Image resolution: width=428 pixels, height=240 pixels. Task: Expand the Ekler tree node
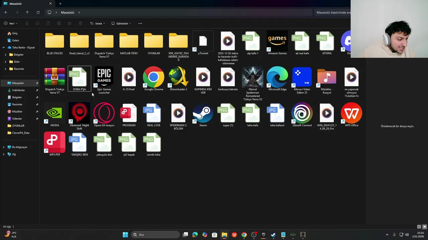[x=5, y=62]
